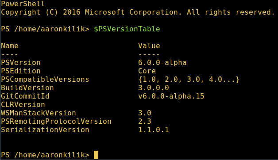Click the last PS /home/aaronkilik> prompt

45,155
